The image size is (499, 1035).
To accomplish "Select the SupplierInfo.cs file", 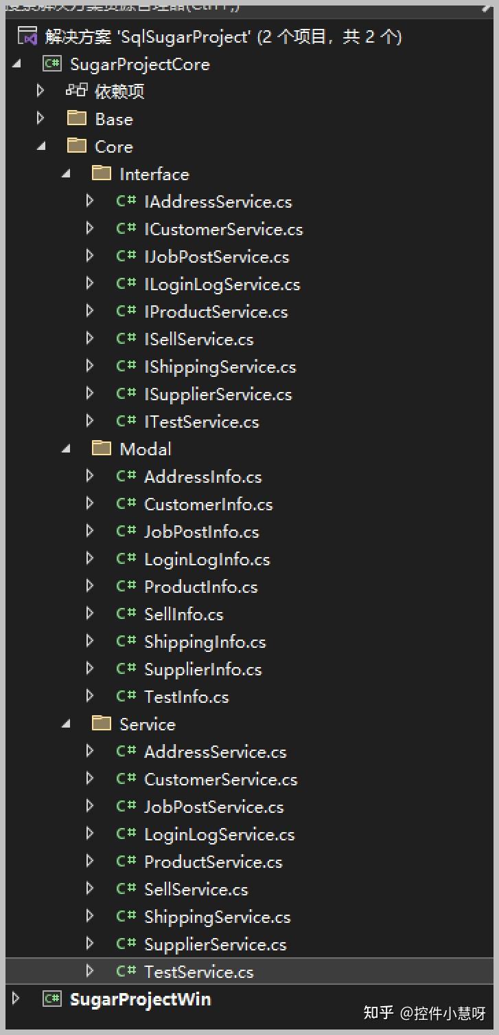I will [x=202, y=669].
